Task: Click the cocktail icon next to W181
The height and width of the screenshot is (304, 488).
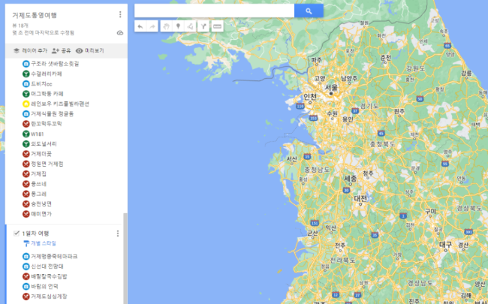Action: (x=26, y=134)
